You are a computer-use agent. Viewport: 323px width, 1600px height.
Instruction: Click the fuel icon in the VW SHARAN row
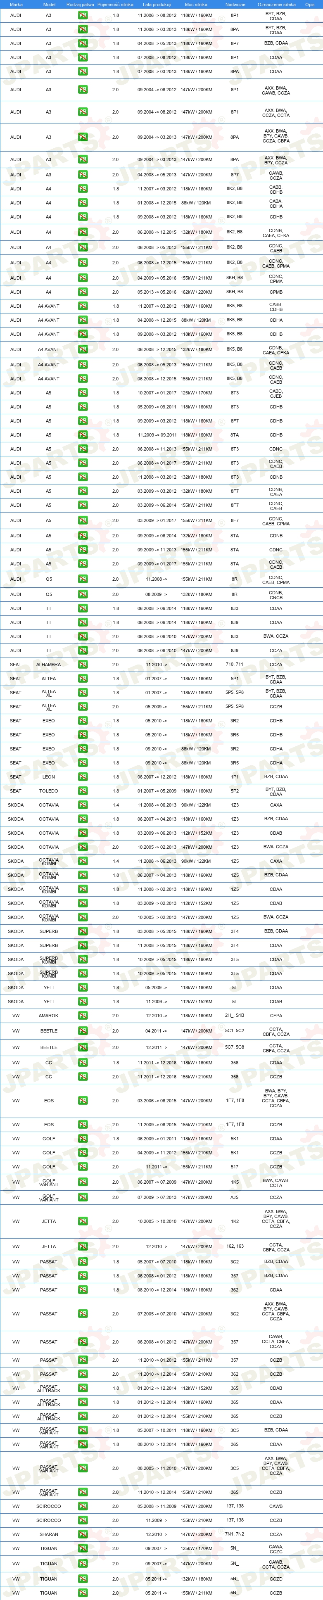click(83, 1534)
